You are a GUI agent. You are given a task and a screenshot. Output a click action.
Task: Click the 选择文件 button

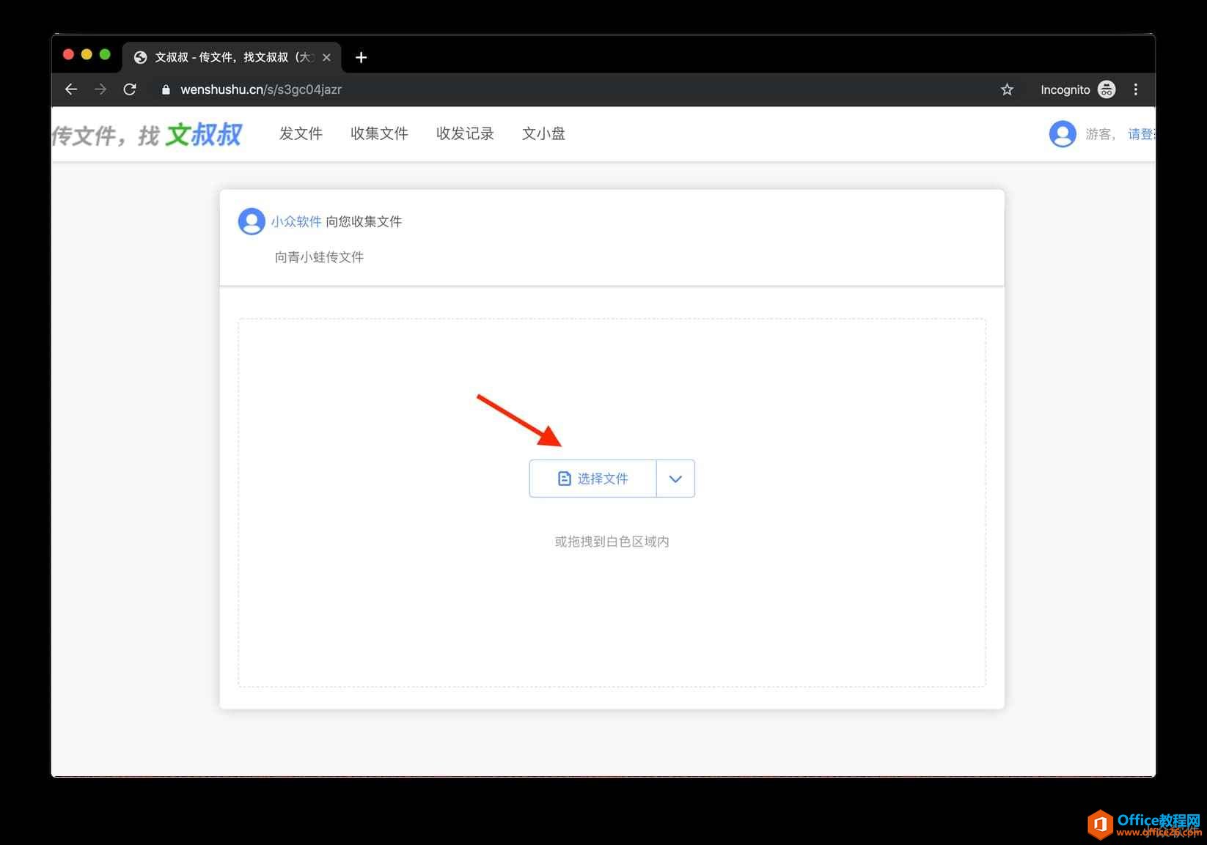[593, 479]
